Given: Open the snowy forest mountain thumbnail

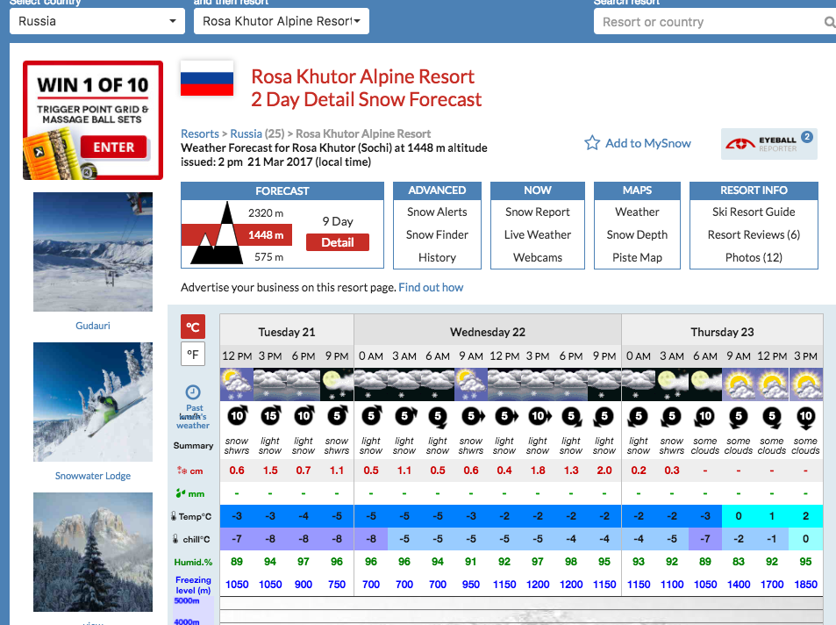Looking at the screenshot, I should (x=93, y=552).
